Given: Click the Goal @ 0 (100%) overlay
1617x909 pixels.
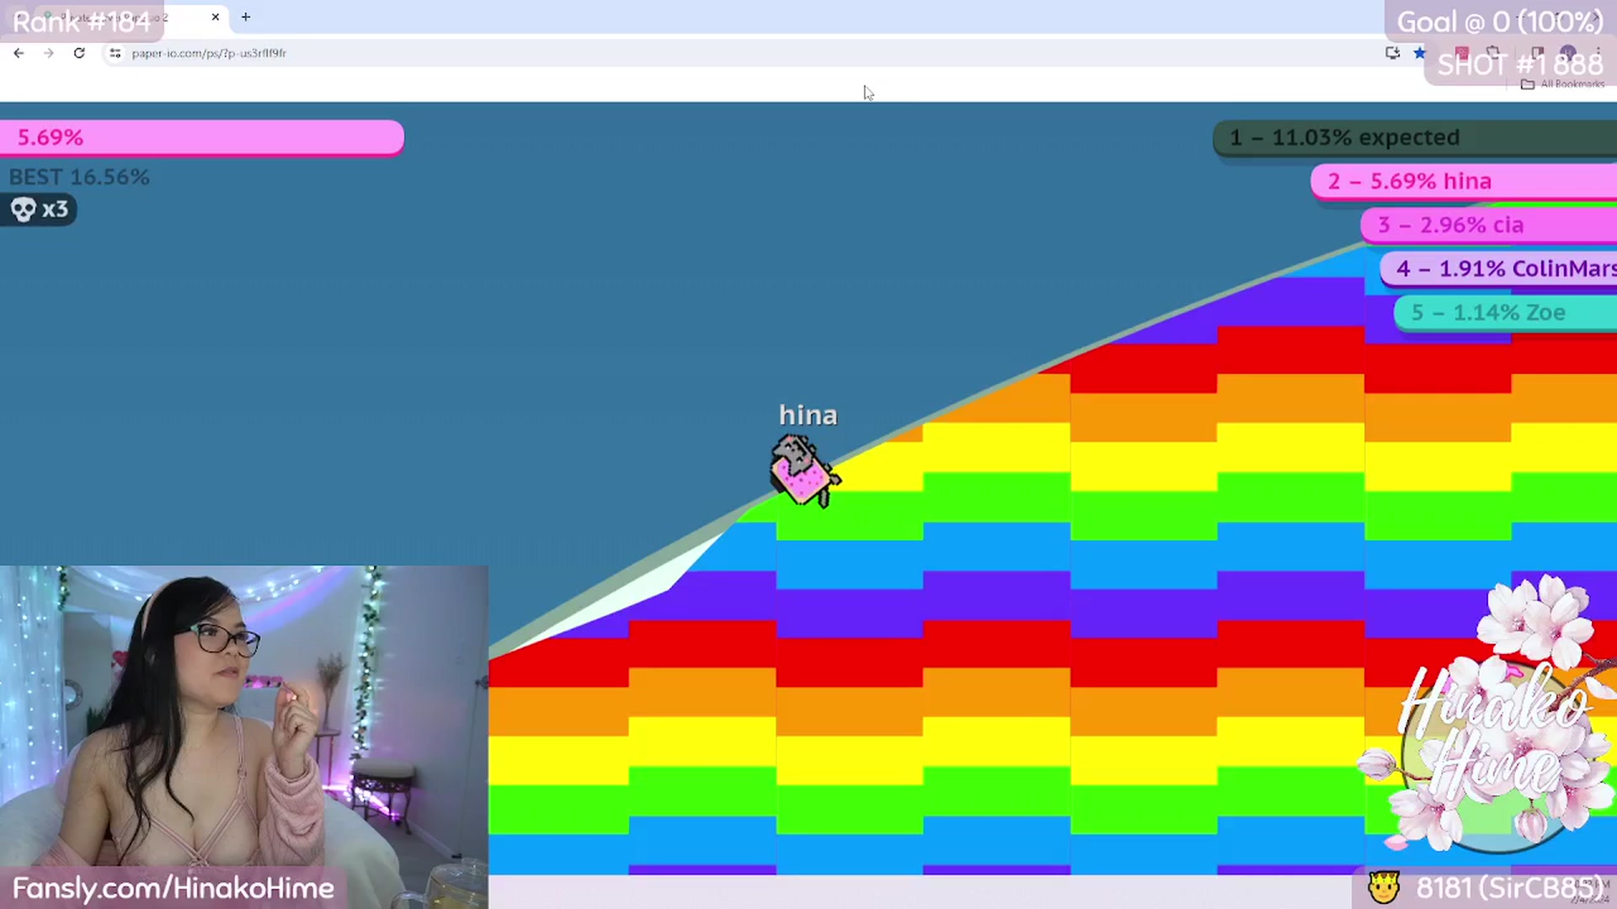Looking at the screenshot, I should pos(1500,22).
